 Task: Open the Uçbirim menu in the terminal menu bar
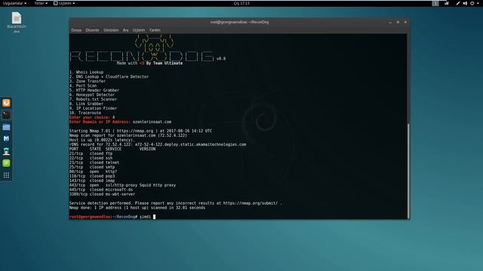tap(139, 30)
